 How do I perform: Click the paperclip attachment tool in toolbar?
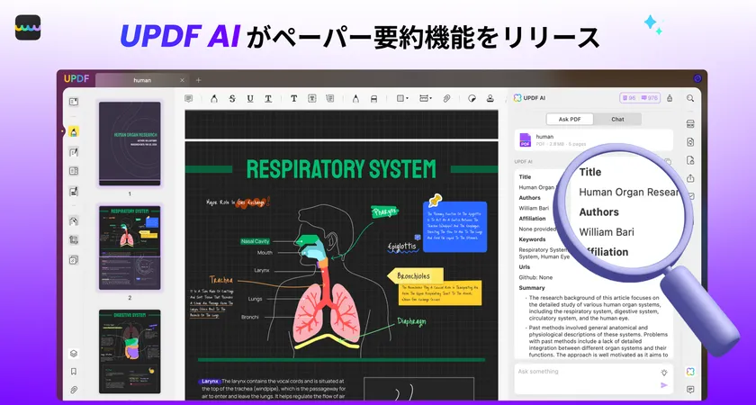(x=446, y=98)
